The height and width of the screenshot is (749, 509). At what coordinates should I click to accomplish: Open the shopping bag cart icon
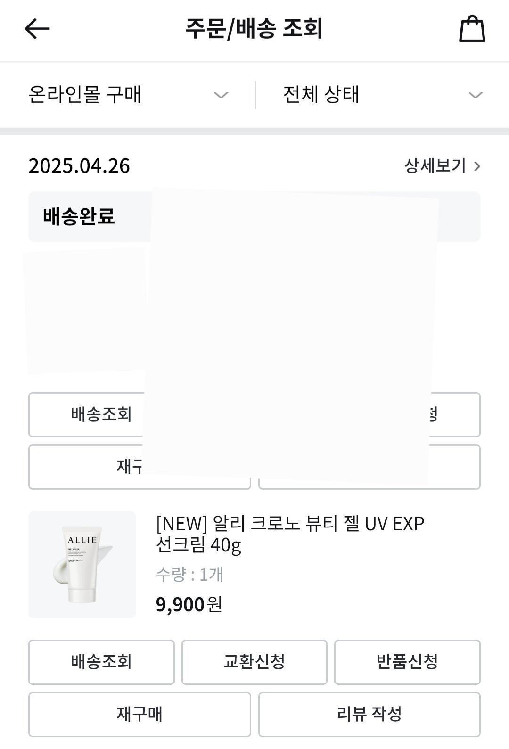click(472, 29)
